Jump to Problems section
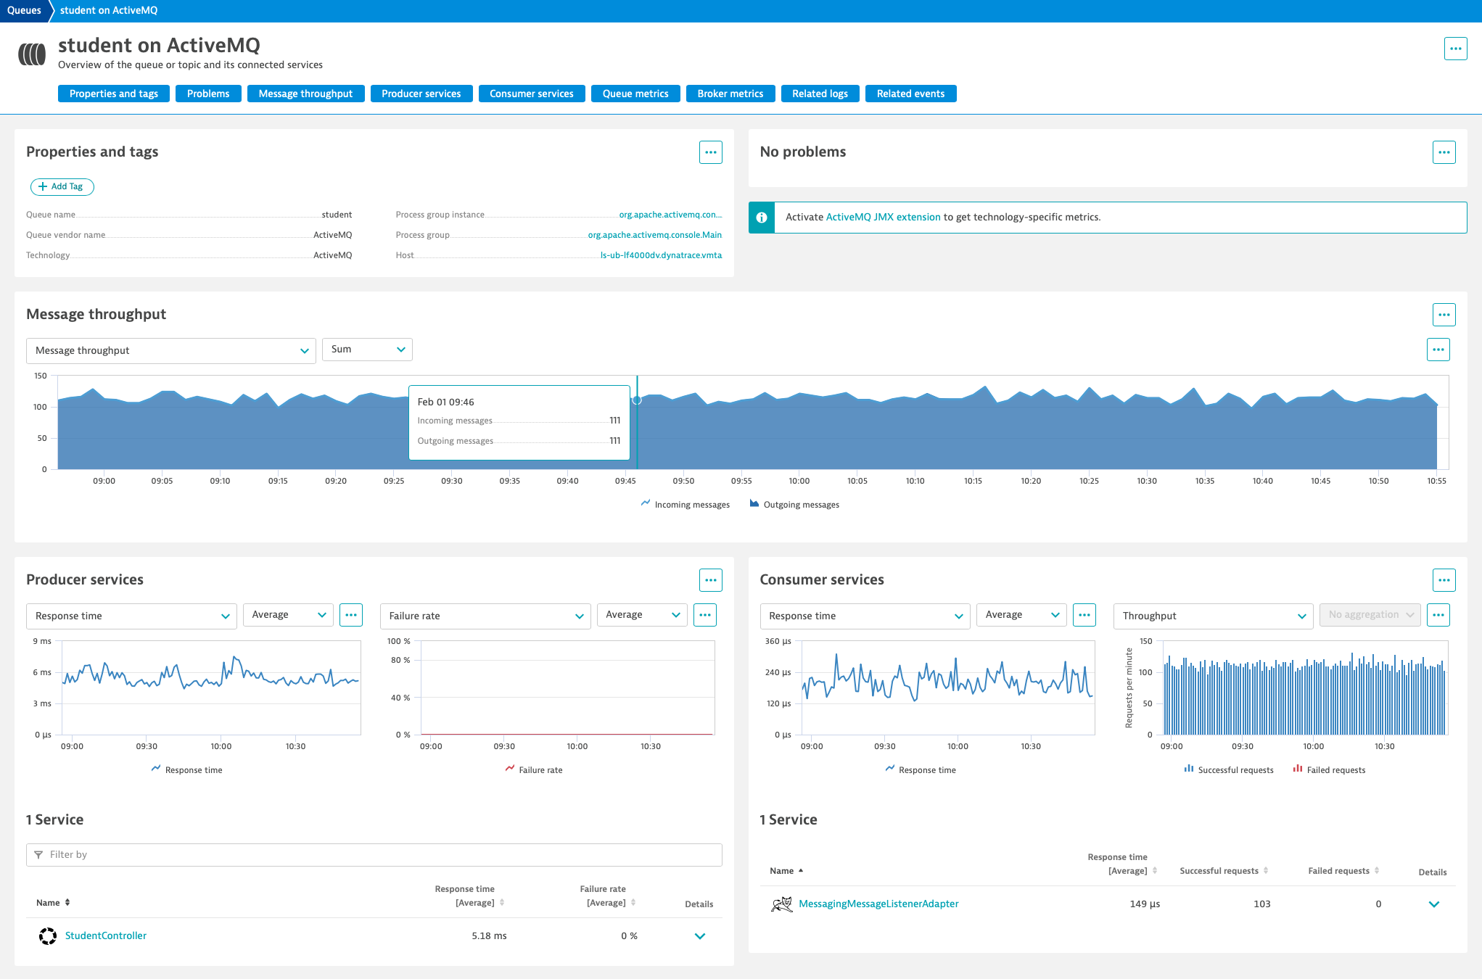 point(208,94)
